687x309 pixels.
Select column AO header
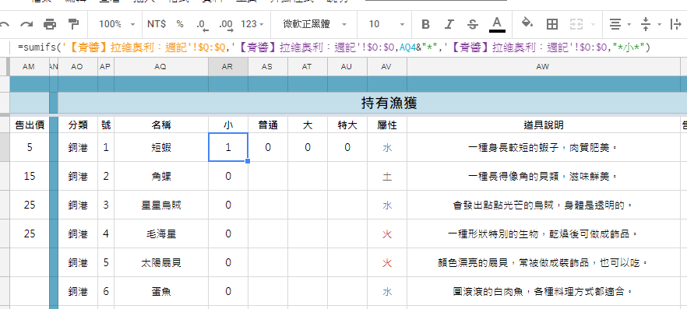(77, 66)
